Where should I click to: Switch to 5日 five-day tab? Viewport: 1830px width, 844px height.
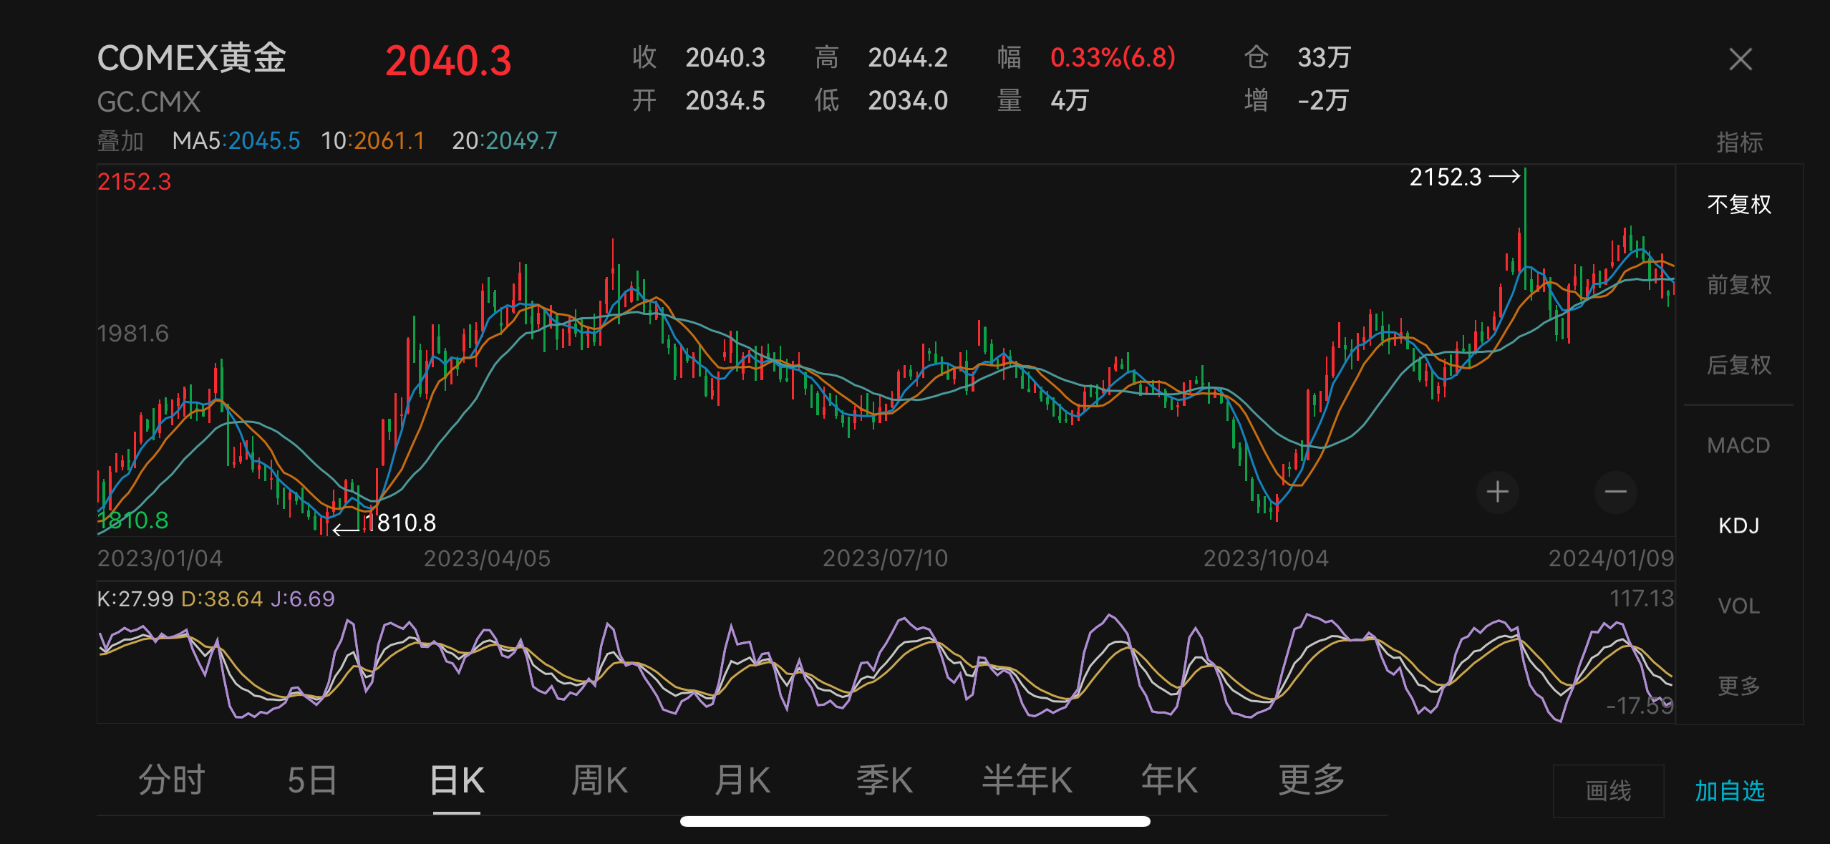[x=312, y=780]
